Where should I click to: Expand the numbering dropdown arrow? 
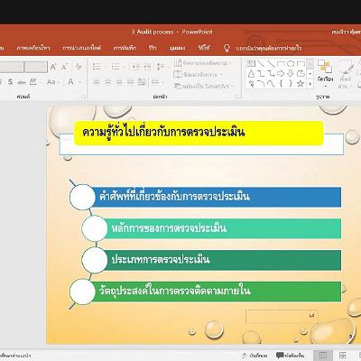point(123,67)
